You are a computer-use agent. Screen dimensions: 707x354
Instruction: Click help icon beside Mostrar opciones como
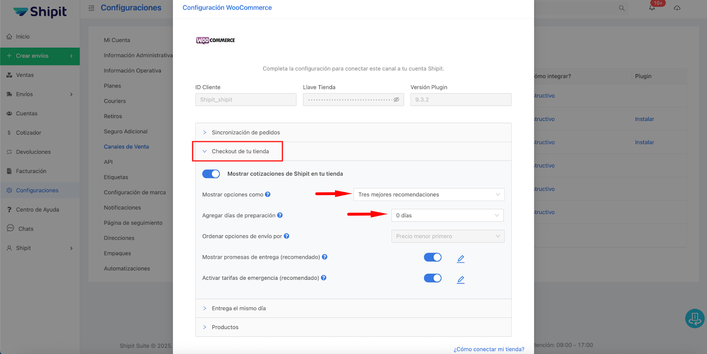tap(268, 195)
